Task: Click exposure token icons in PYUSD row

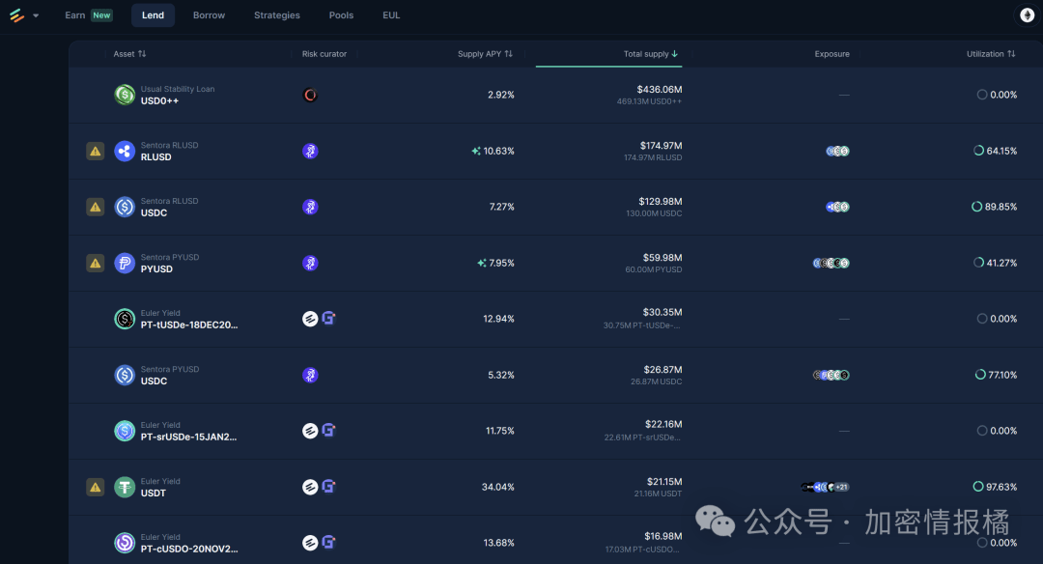Action: tap(831, 263)
